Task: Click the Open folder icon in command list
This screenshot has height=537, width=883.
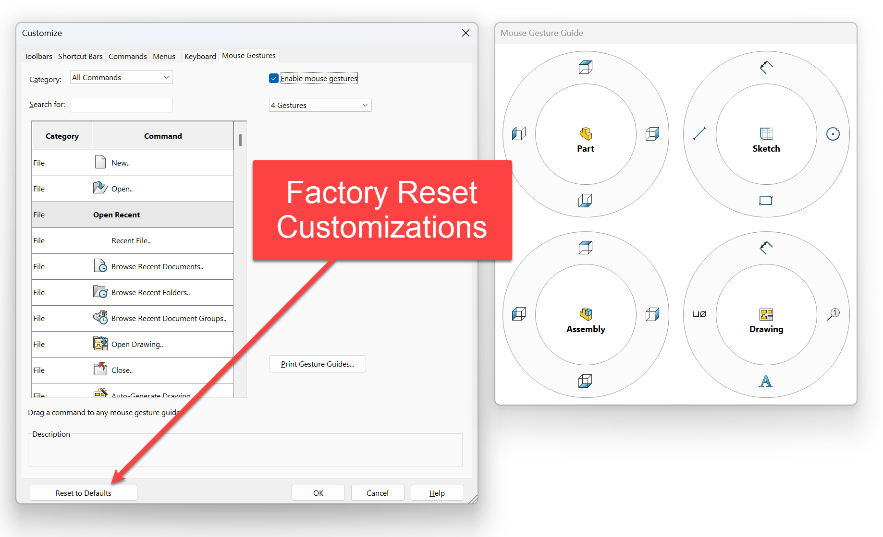Action: point(100,187)
